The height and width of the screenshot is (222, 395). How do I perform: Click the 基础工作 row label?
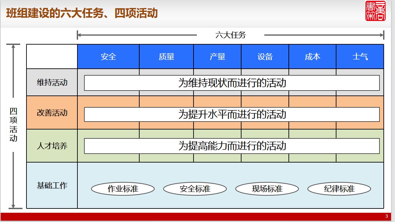point(52,185)
